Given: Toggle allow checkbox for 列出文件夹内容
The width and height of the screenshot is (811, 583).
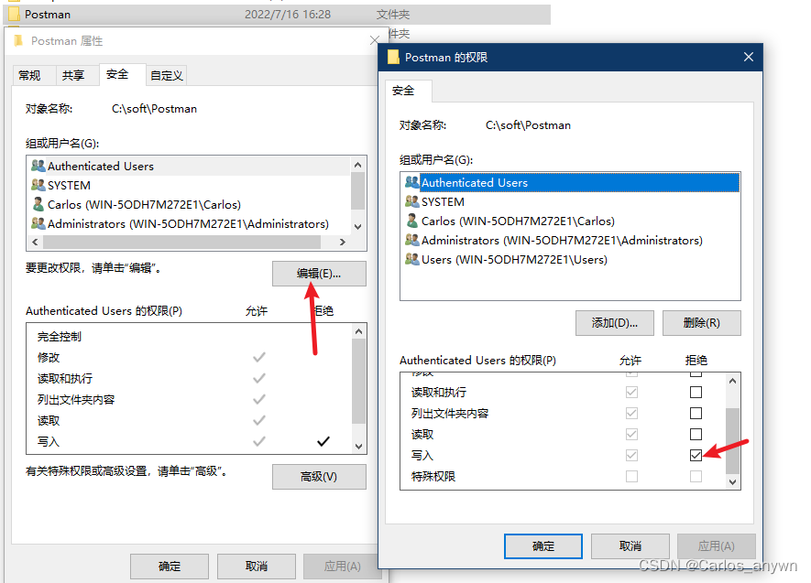Looking at the screenshot, I should [x=631, y=413].
